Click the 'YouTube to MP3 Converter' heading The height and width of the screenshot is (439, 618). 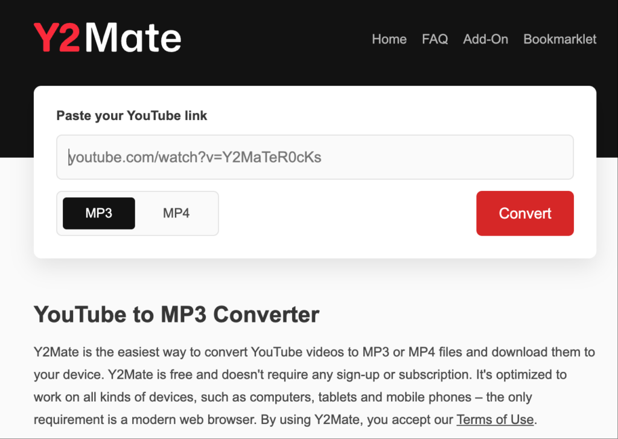click(x=177, y=315)
